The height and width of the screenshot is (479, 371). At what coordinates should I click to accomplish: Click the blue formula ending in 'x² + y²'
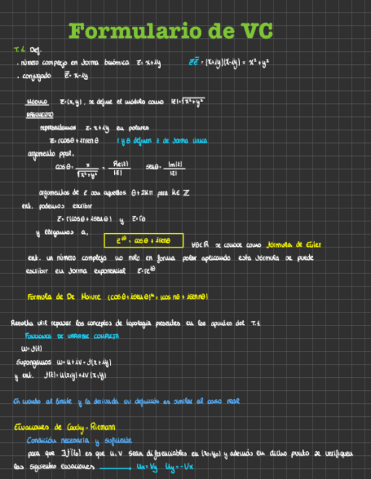pos(229,63)
